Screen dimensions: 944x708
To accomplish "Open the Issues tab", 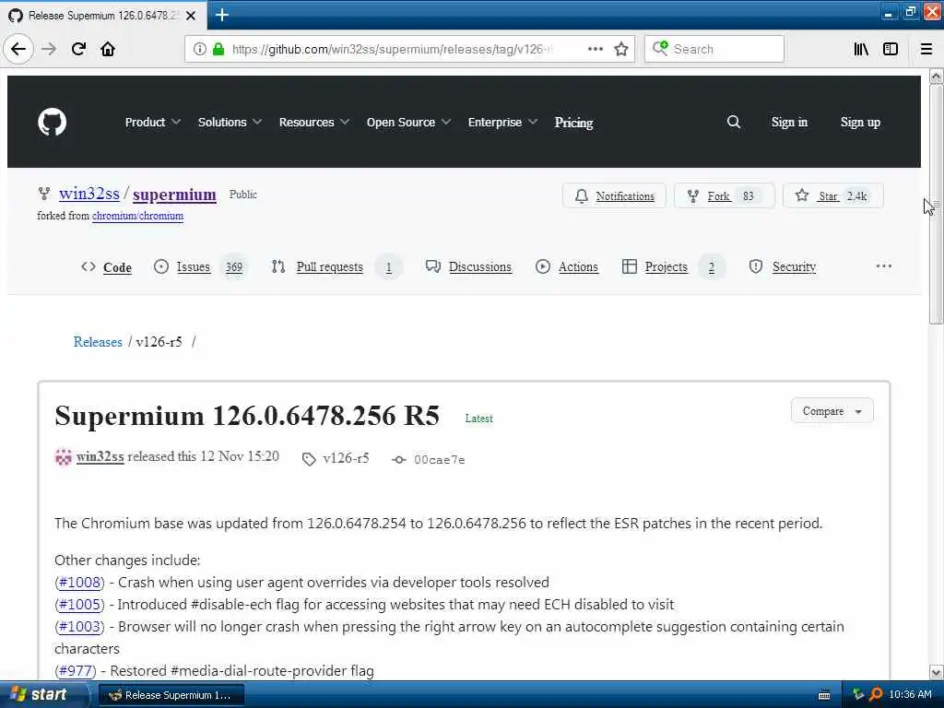I will 200,266.
